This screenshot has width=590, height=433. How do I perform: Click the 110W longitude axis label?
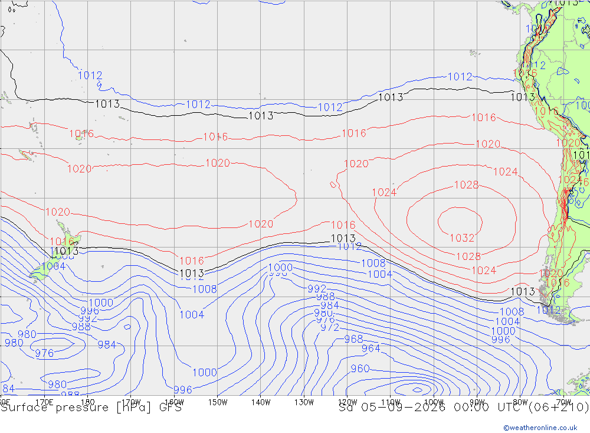tap(391, 402)
